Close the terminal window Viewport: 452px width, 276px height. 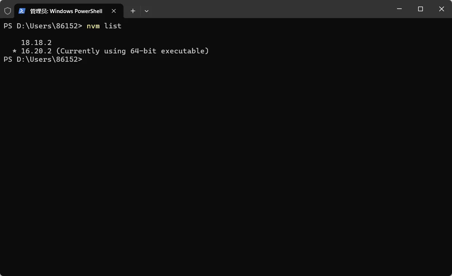pyautogui.click(x=441, y=9)
